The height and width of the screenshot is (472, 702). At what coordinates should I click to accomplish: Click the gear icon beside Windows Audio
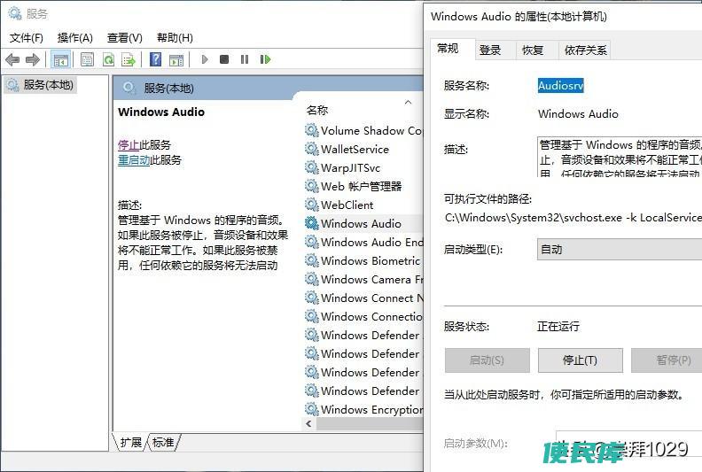coord(312,223)
